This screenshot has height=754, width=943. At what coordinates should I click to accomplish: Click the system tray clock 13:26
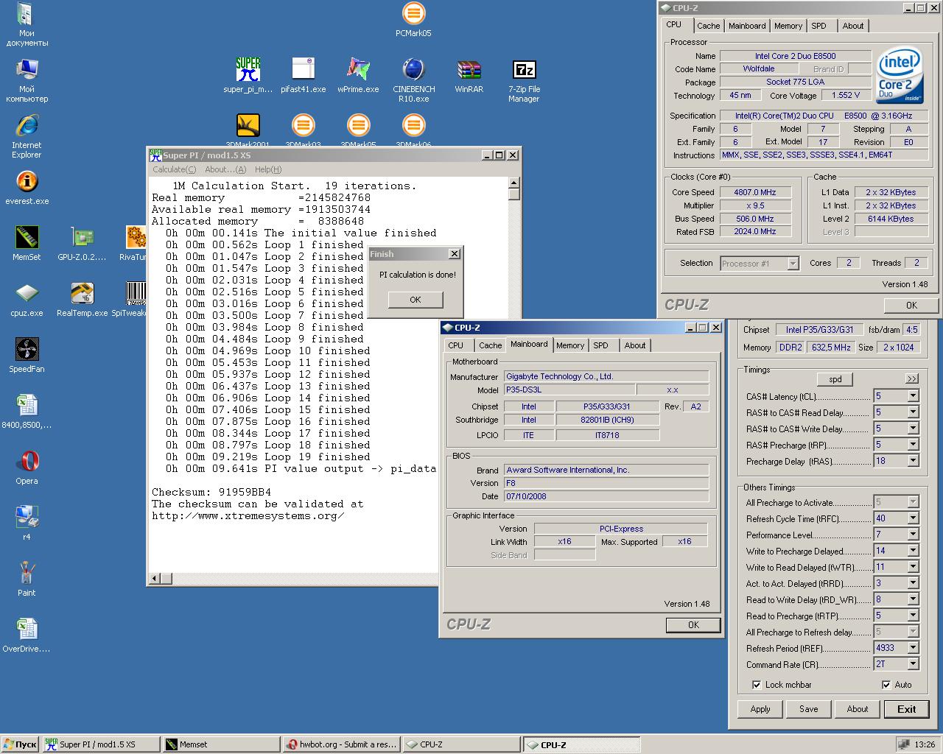(924, 744)
